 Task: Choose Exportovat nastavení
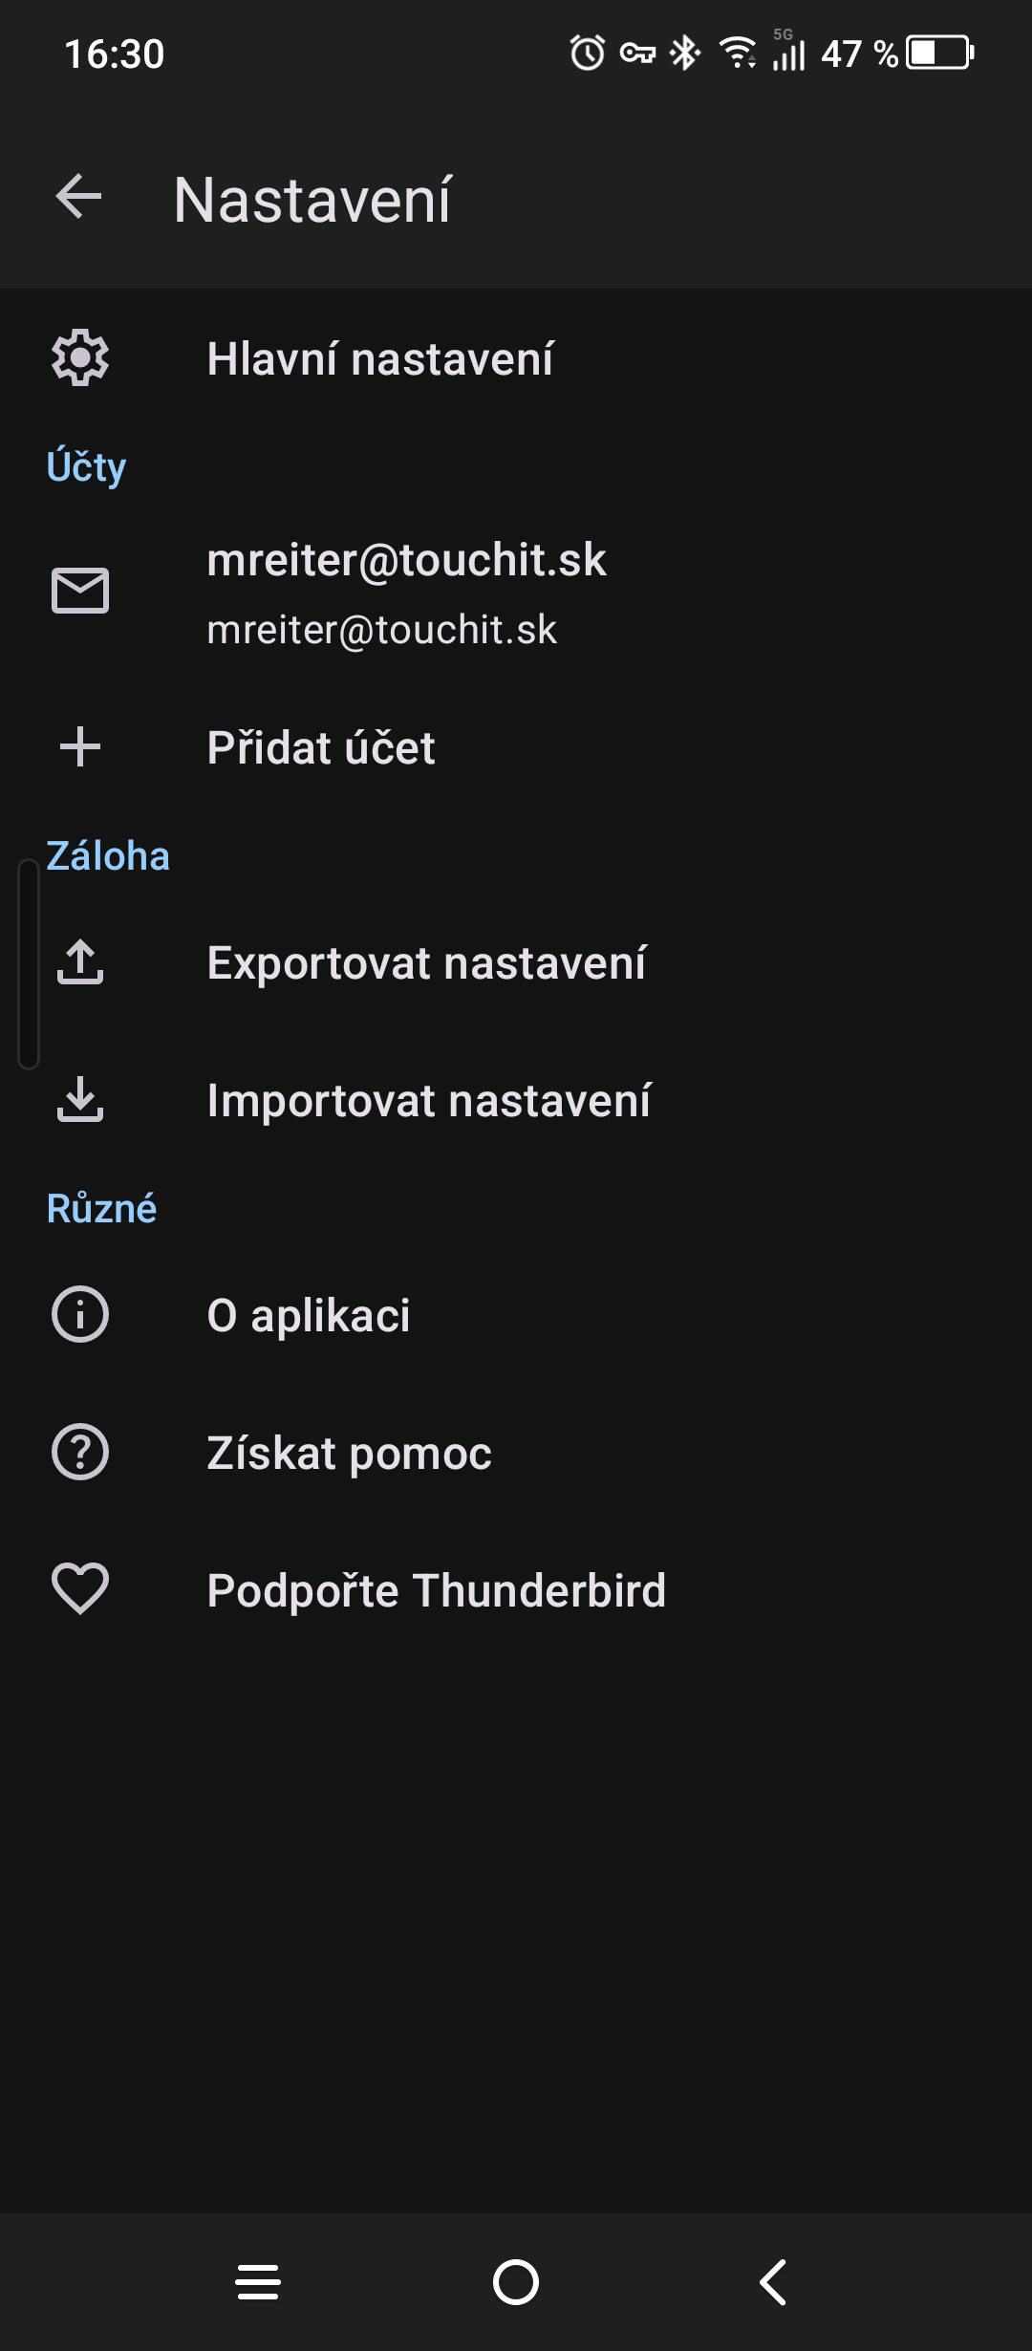pyautogui.click(x=426, y=962)
